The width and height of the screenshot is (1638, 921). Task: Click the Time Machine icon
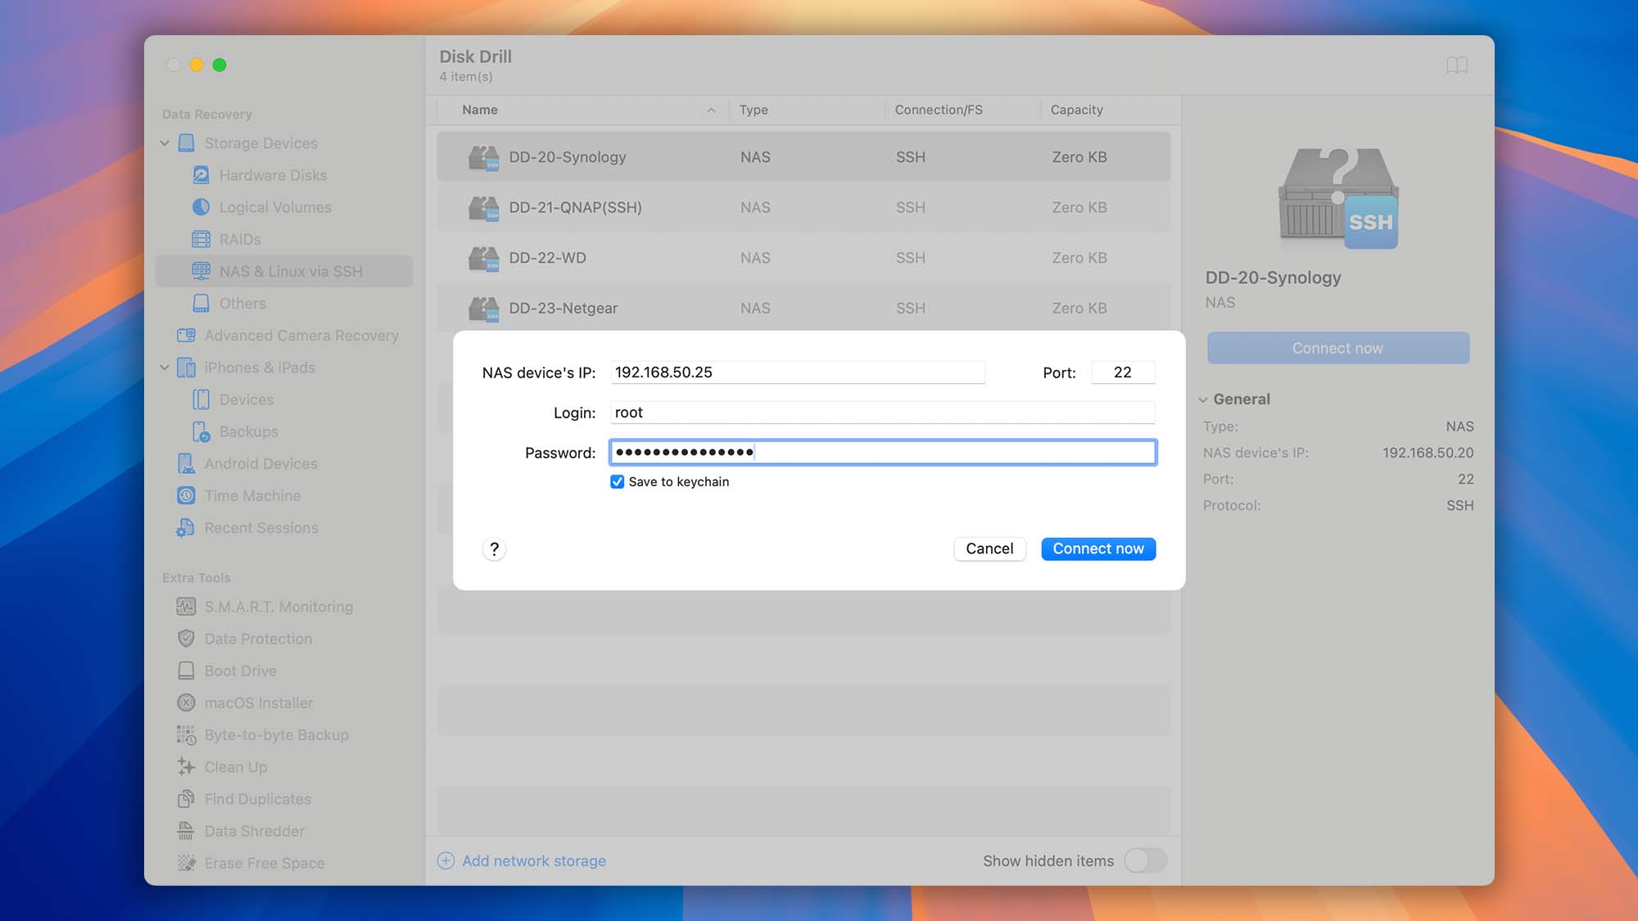(x=187, y=495)
